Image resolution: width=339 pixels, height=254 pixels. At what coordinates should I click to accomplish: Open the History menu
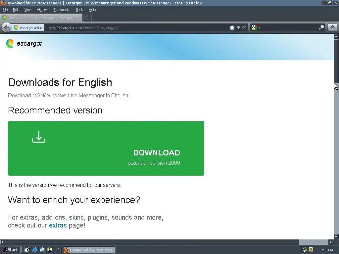click(x=42, y=10)
